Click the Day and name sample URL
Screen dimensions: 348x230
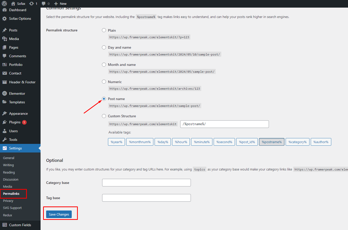(x=165, y=54)
